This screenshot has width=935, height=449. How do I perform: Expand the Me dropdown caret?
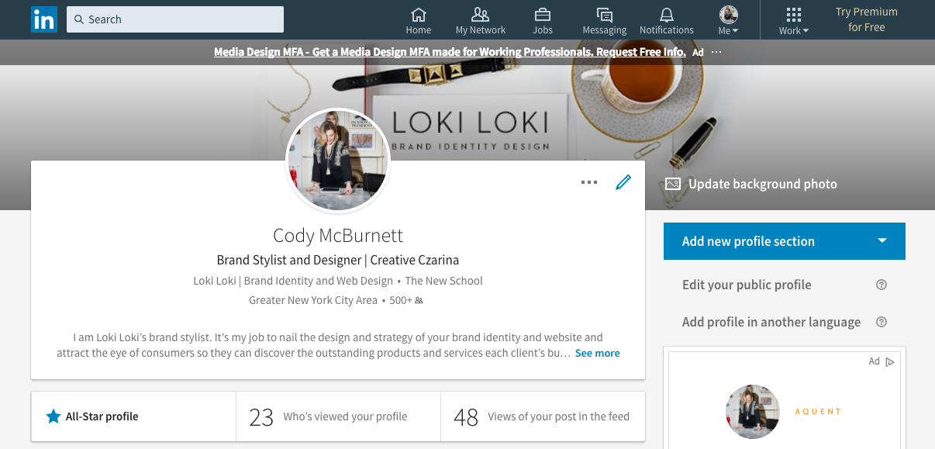[735, 31]
